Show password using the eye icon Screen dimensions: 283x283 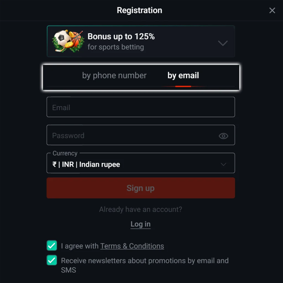(223, 136)
